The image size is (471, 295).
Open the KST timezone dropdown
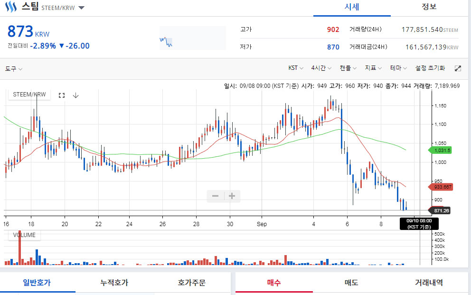296,68
